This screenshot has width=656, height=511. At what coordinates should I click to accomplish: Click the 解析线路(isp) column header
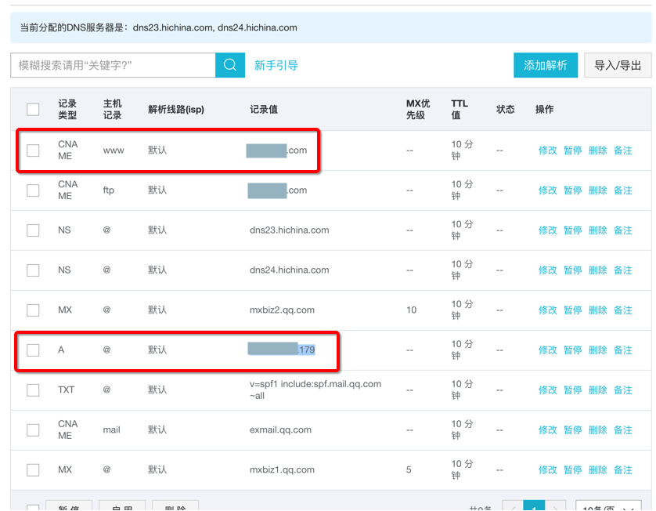[176, 109]
